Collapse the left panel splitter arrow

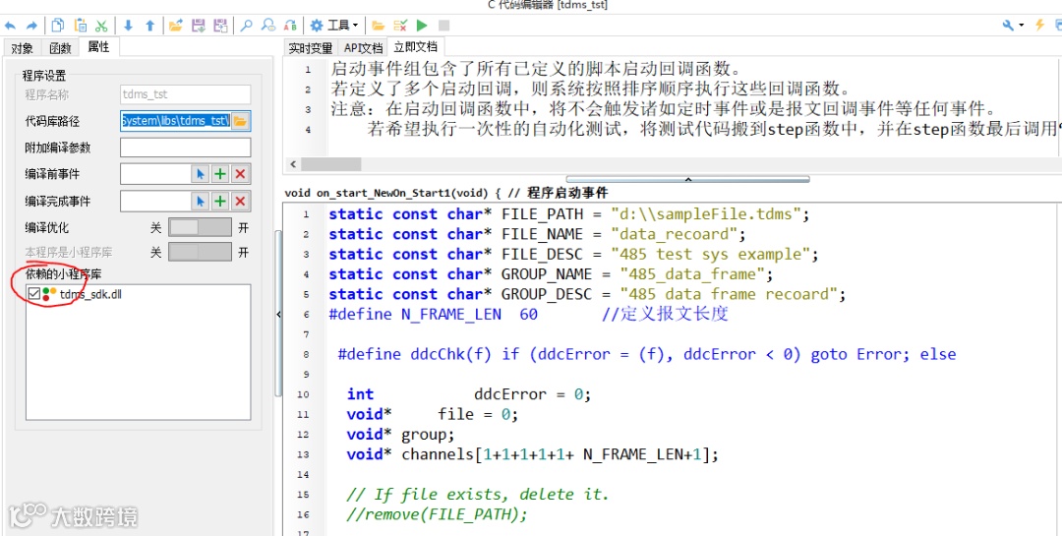(x=278, y=315)
